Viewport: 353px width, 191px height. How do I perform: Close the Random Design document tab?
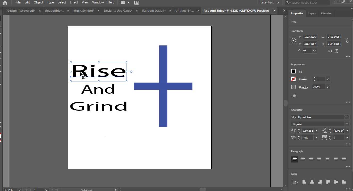pyautogui.click(x=170, y=11)
